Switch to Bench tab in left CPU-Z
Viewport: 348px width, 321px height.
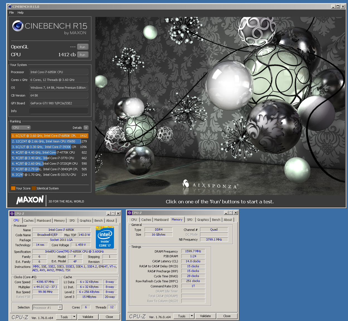tap(99, 221)
